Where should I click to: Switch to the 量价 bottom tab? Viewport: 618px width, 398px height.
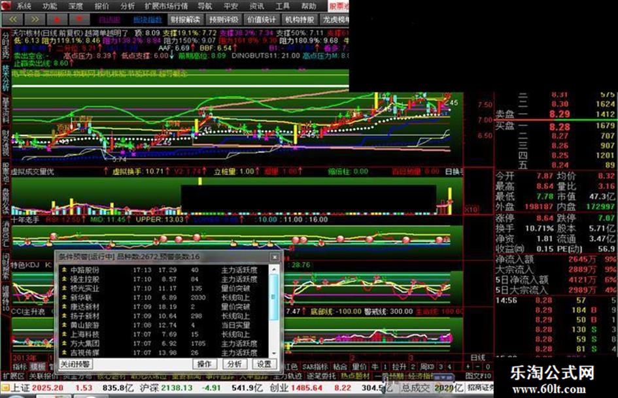[x=359, y=367]
